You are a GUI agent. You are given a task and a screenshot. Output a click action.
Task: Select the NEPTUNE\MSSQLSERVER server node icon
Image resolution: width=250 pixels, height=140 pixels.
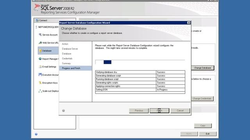point(36,27)
